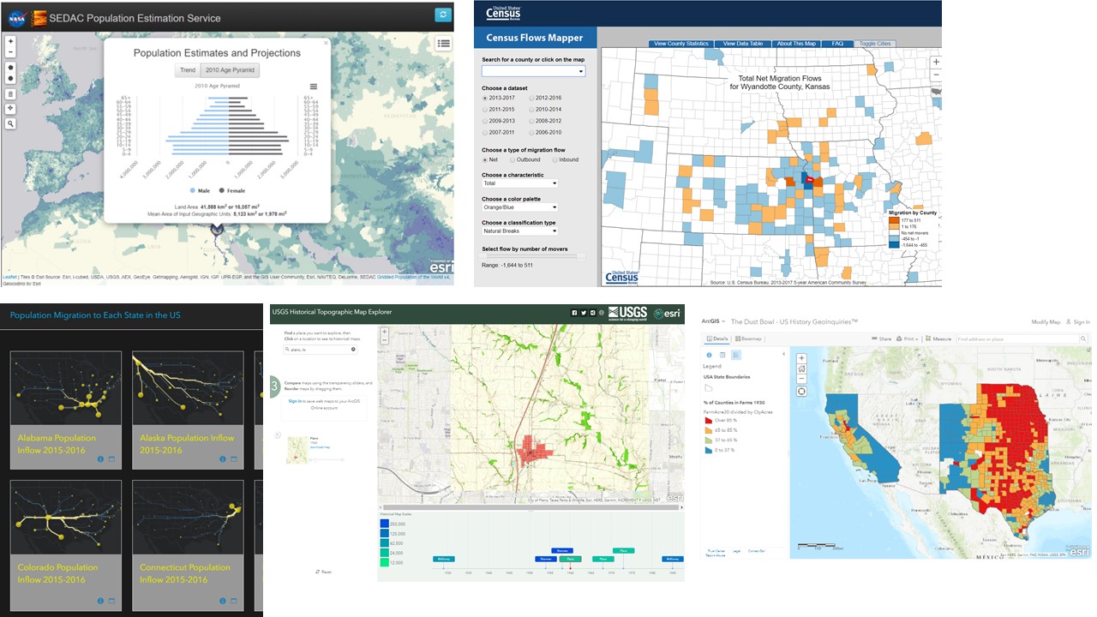The width and height of the screenshot is (1097, 617).
Task: Click Modify Map in ArcGIS header
Action: click(x=1046, y=321)
